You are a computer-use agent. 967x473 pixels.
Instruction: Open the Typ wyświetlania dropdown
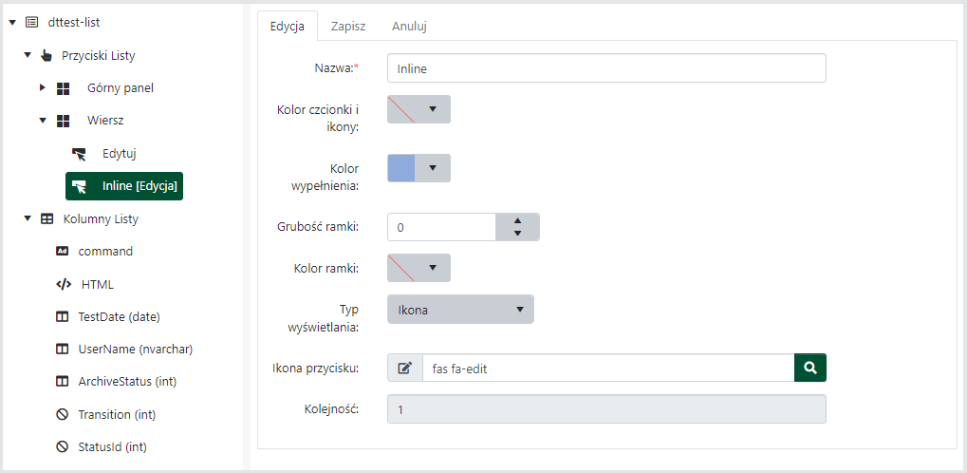(460, 310)
